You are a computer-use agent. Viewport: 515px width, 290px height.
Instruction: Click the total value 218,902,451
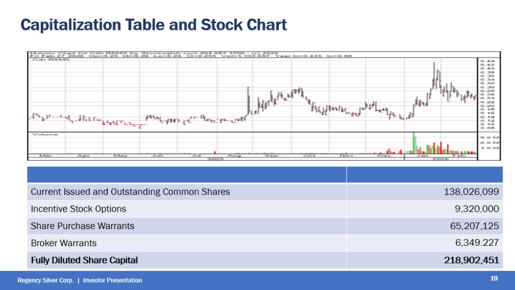coord(471,261)
